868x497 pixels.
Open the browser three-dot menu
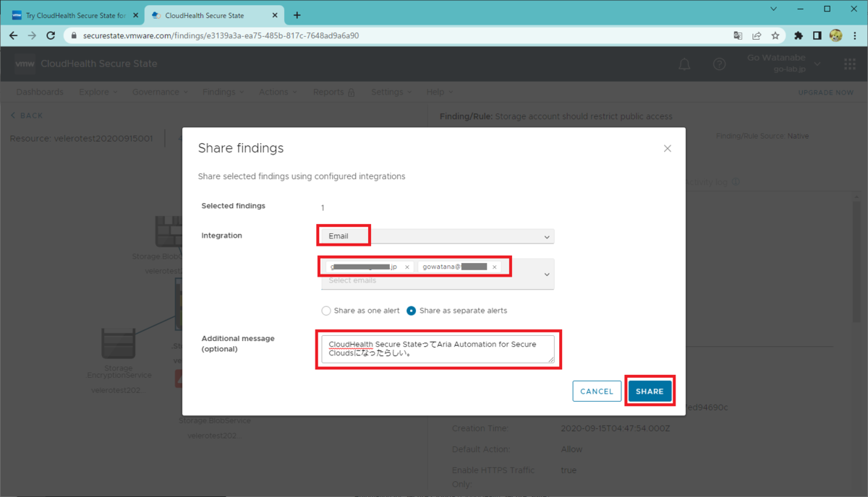click(x=855, y=35)
